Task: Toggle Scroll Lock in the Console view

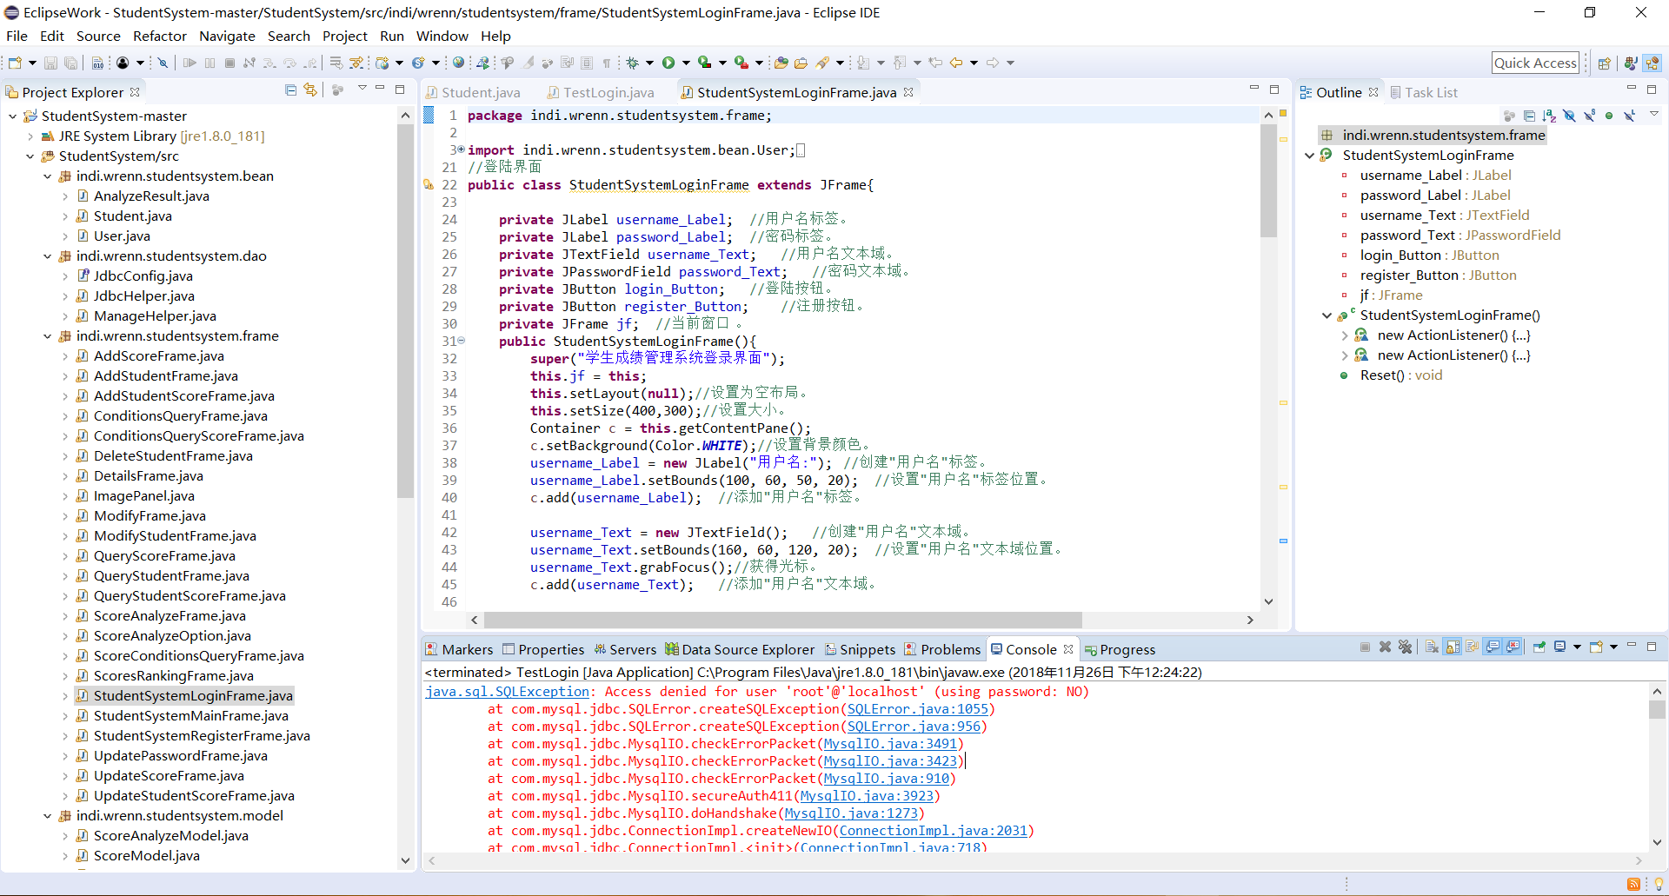Action: tap(1453, 647)
